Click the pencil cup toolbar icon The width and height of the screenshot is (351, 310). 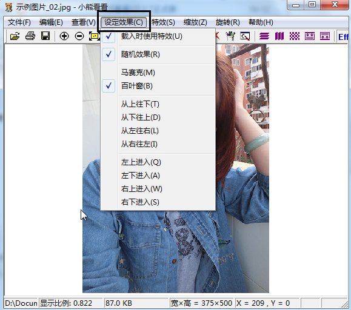(x=230, y=36)
